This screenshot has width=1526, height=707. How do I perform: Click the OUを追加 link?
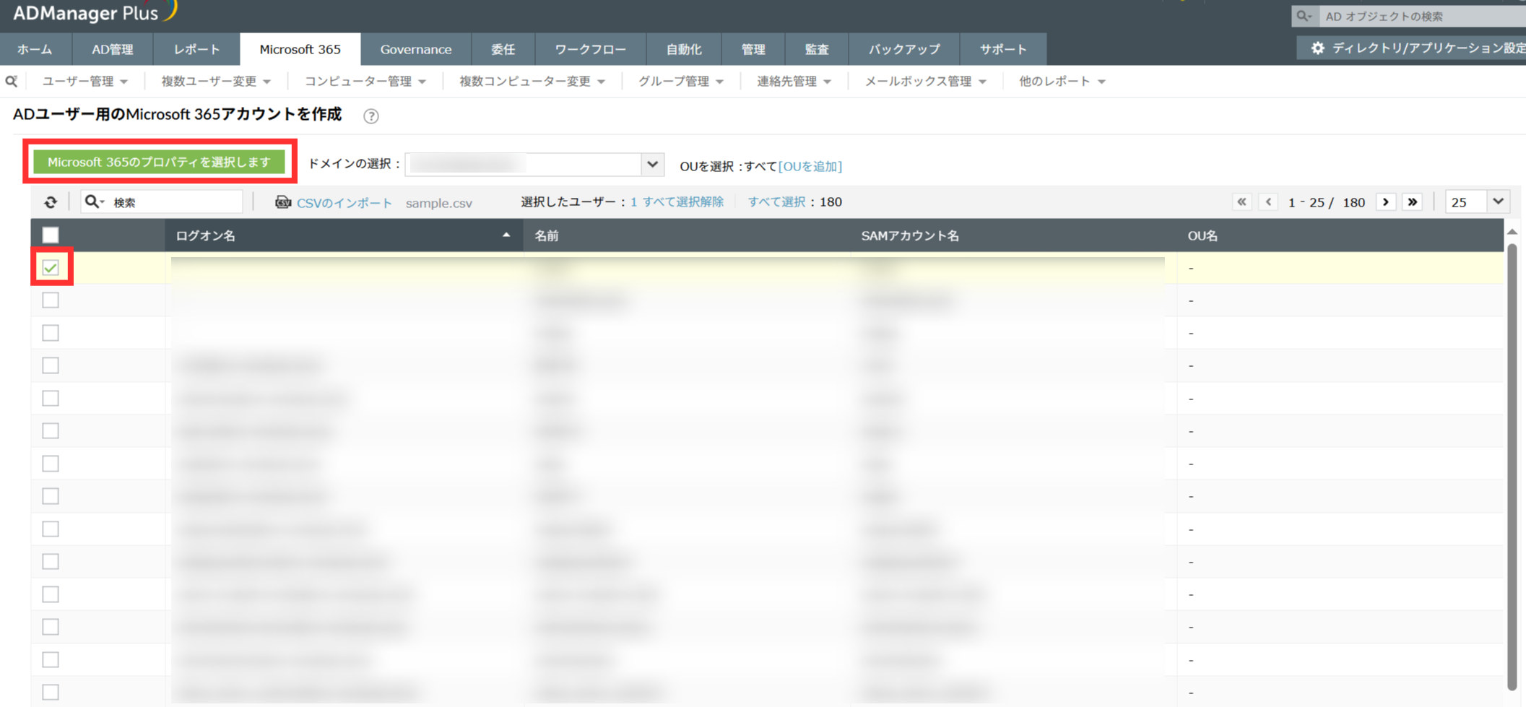[810, 166]
